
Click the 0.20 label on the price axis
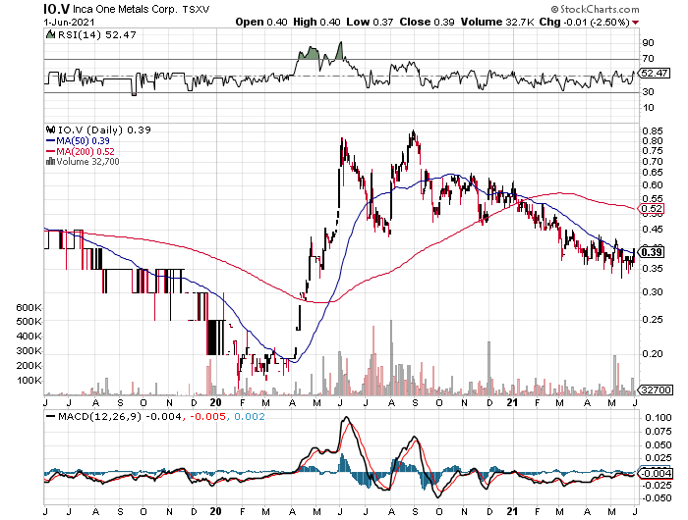[653, 353]
